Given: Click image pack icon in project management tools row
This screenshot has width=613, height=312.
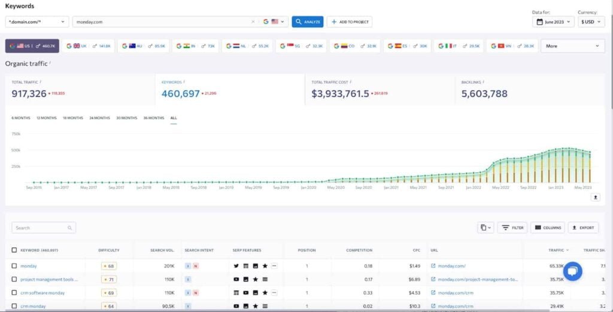Looking at the screenshot, I should click(246, 279).
